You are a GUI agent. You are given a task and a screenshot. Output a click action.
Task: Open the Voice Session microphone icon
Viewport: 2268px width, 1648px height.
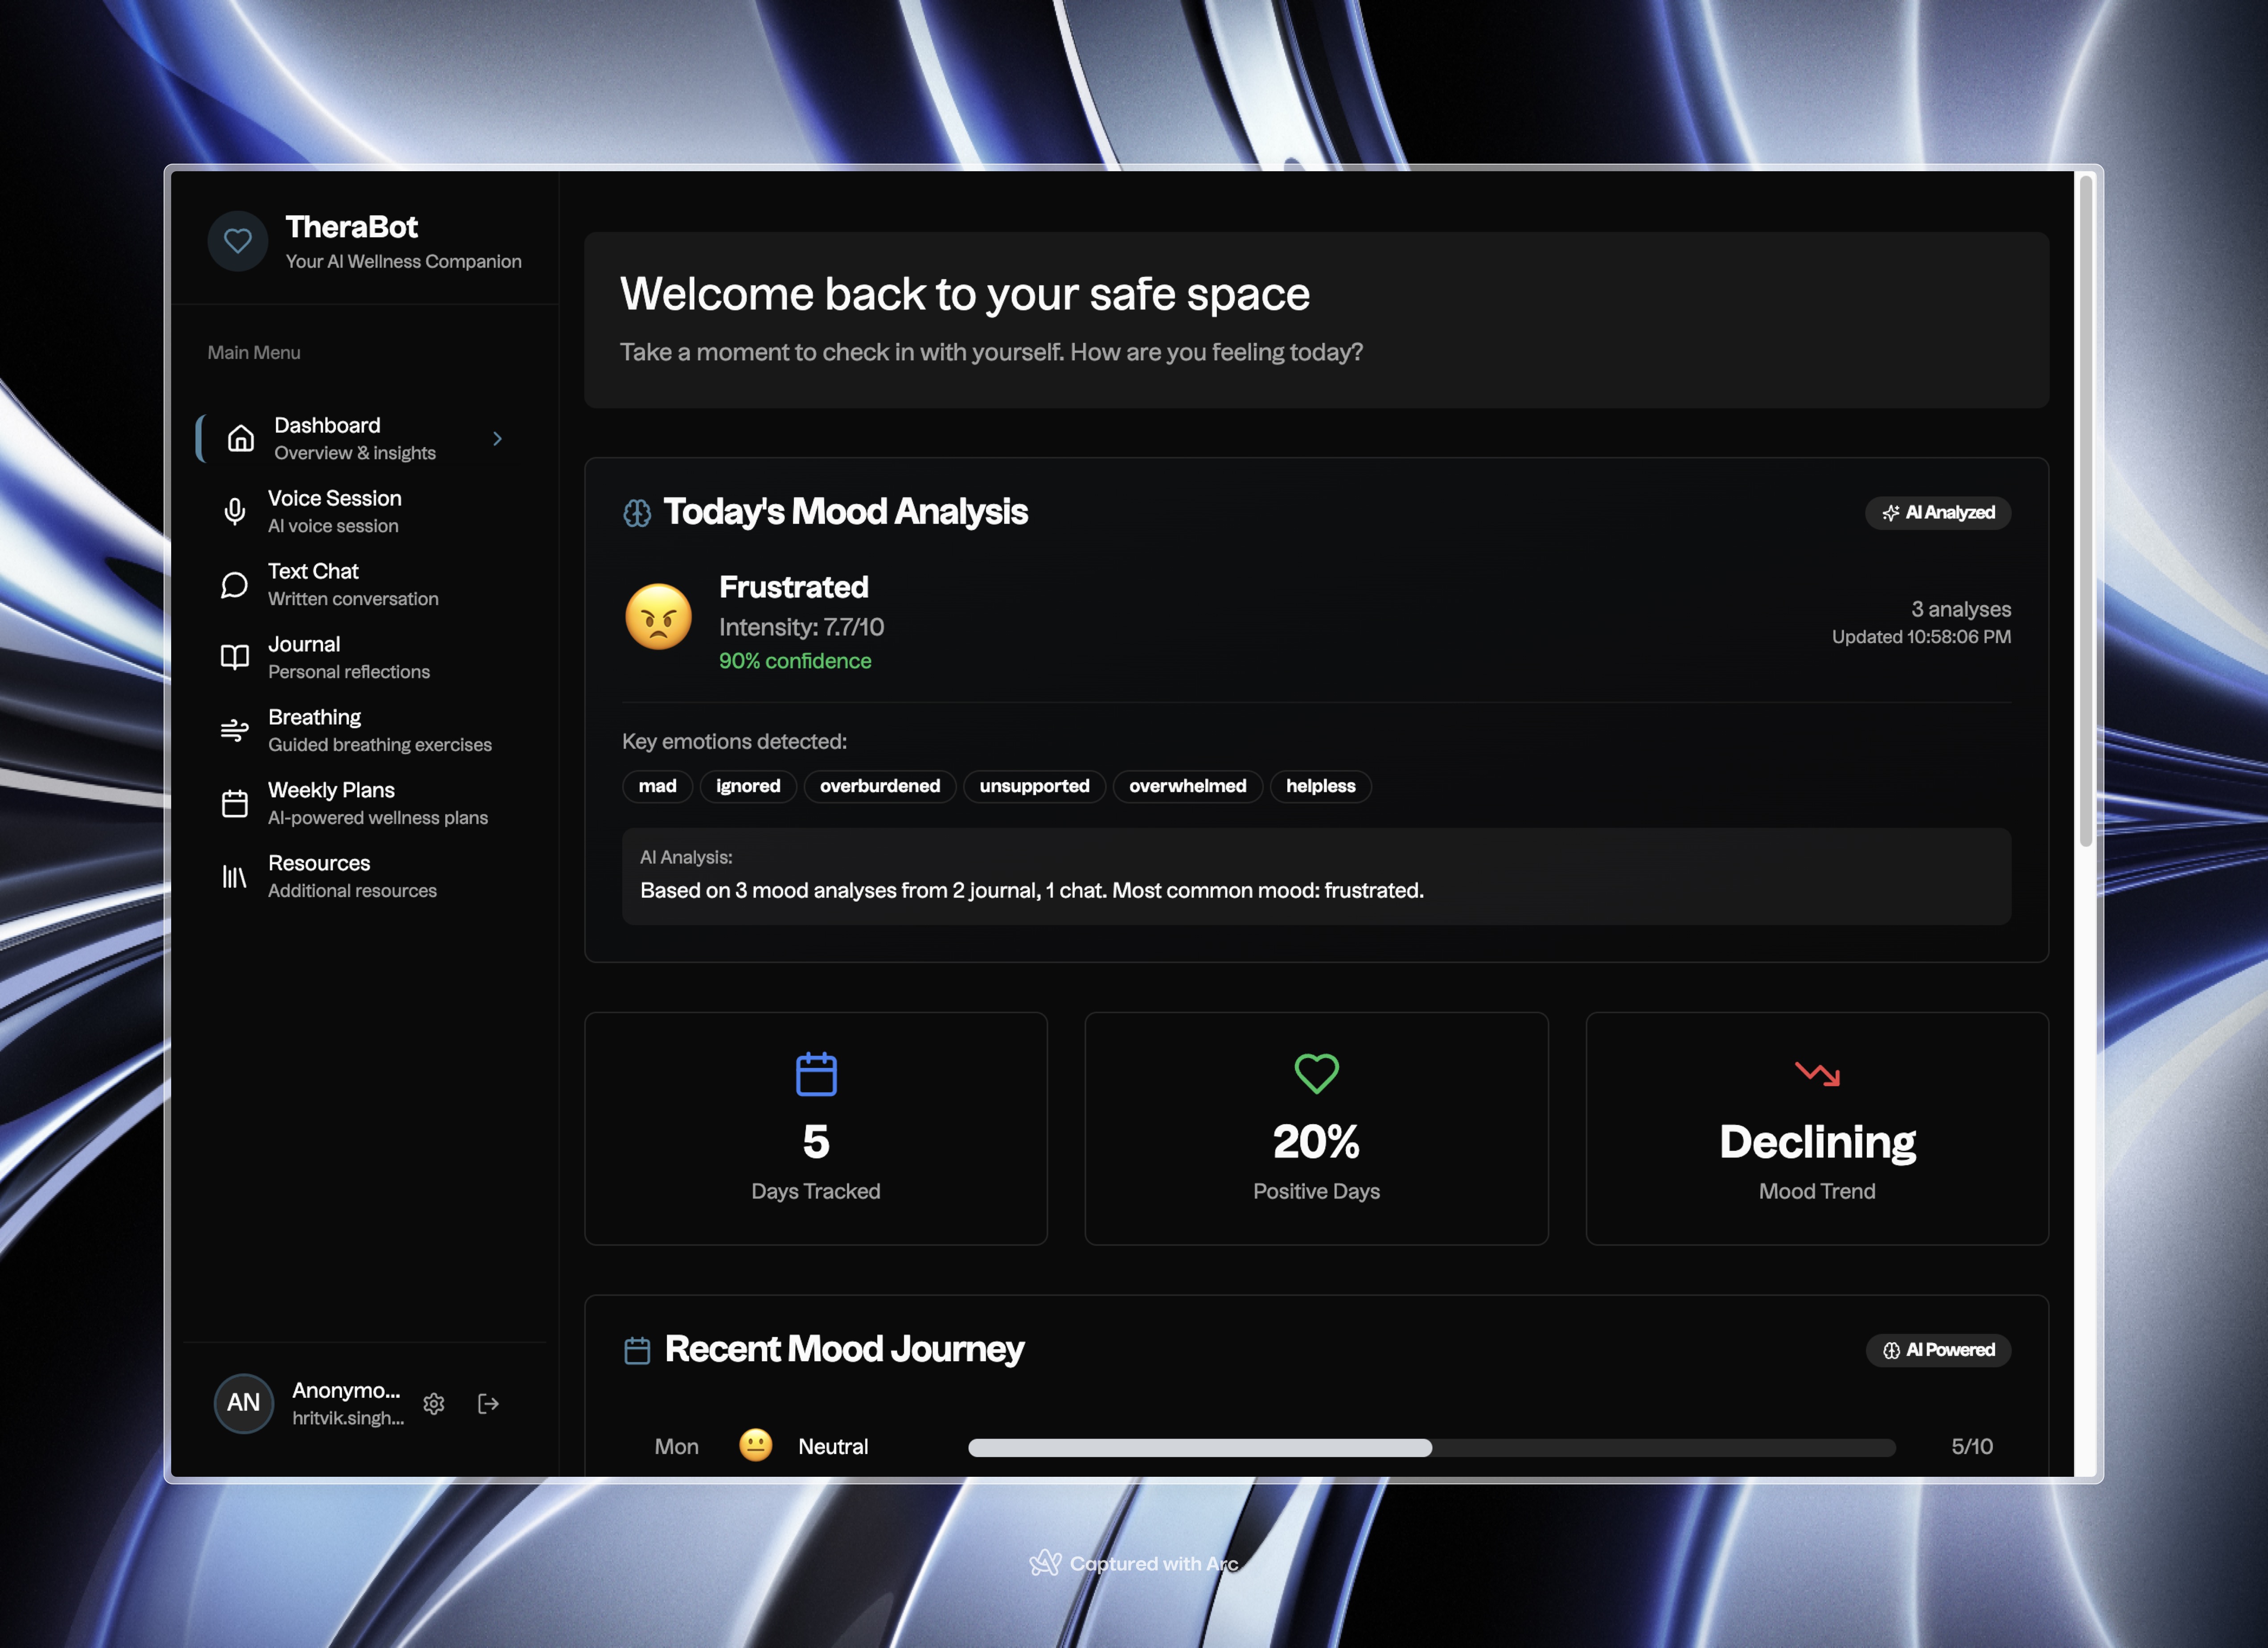click(234, 512)
